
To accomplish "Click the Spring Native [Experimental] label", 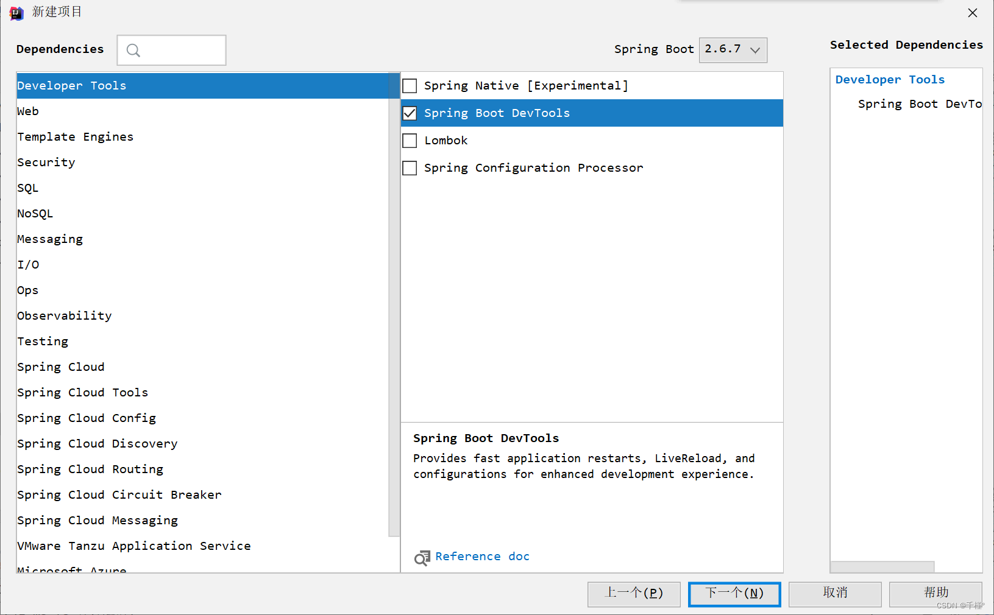I will coord(526,86).
